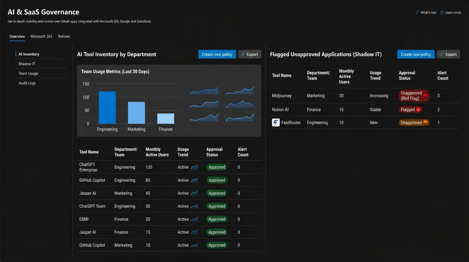Click the Finance bar in the usage chart

coord(166,119)
